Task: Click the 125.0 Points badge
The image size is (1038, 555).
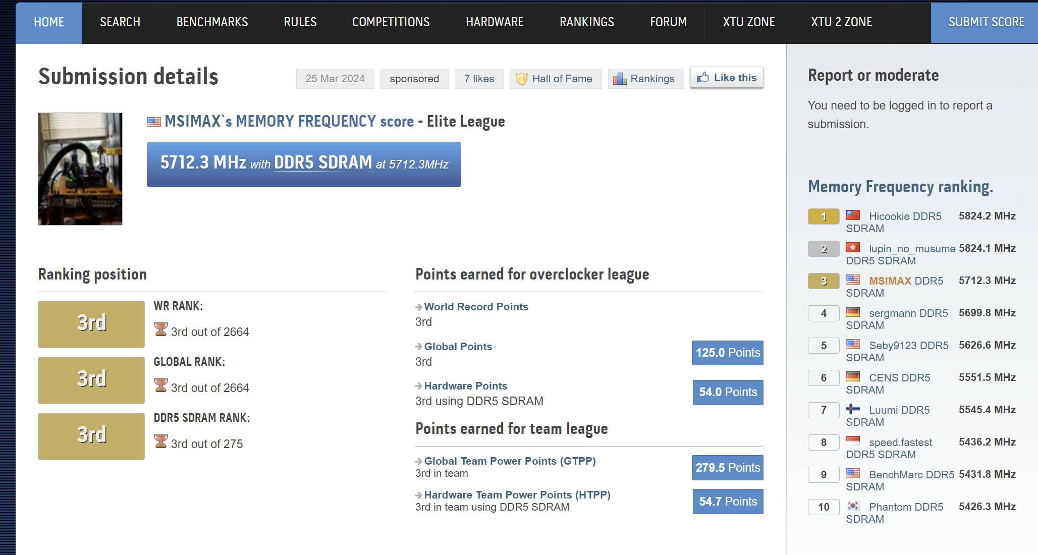Action: point(728,353)
